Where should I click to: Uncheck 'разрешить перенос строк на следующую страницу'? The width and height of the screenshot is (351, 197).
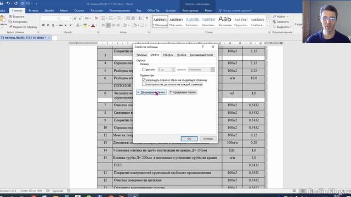coord(144,80)
